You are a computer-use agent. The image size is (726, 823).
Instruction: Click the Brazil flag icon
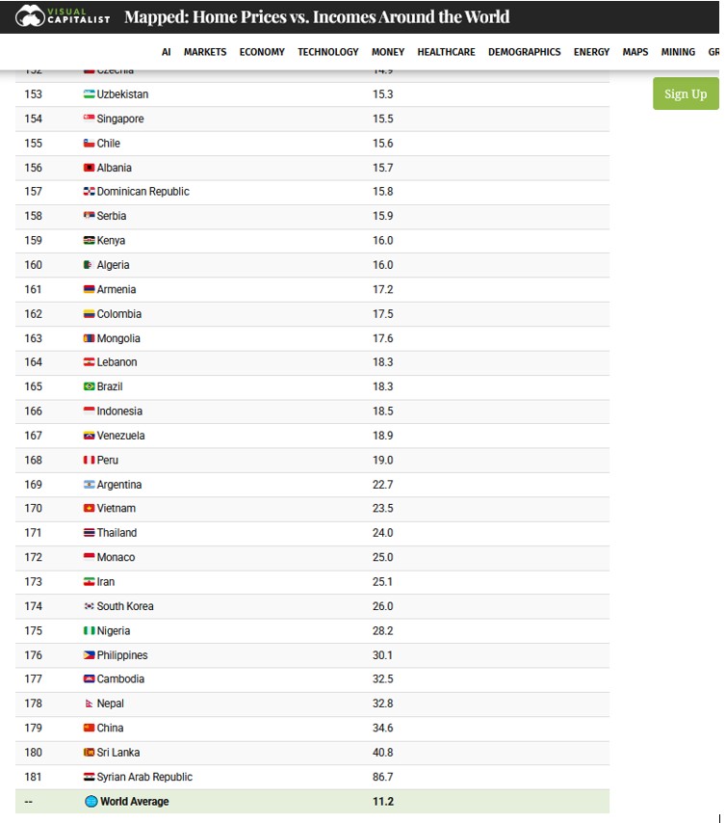[x=90, y=386]
